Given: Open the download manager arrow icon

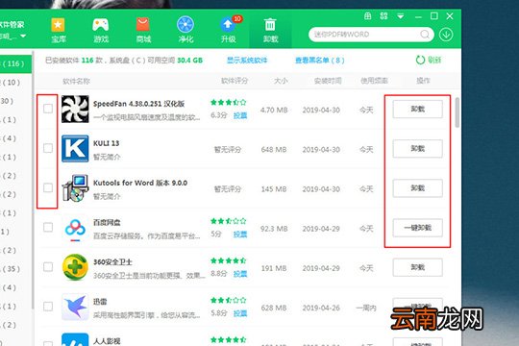Looking at the screenshot, I should pos(446,35).
